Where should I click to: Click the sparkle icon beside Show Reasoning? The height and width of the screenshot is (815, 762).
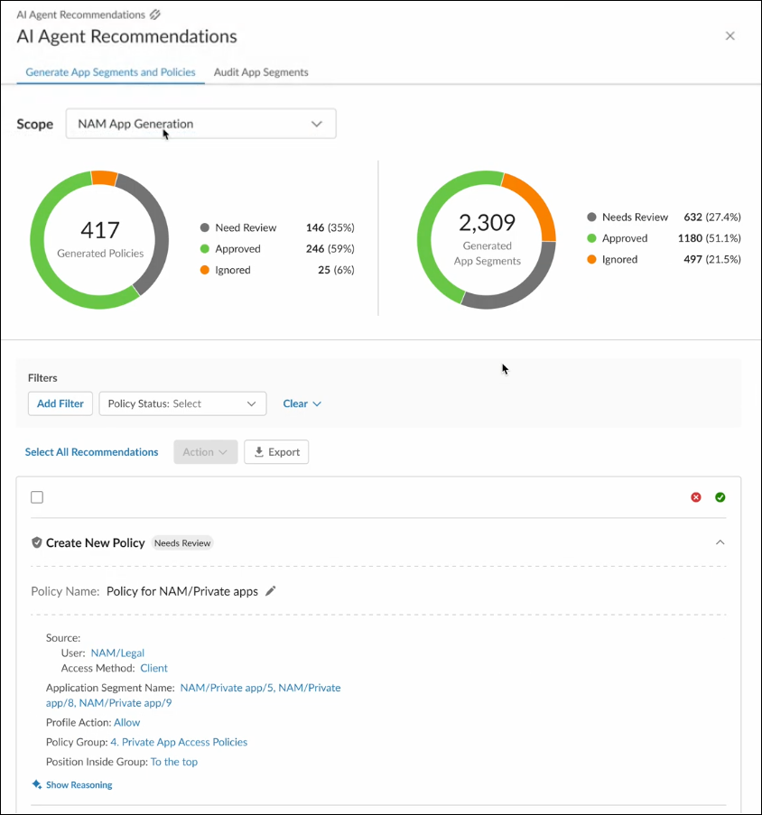click(x=36, y=784)
